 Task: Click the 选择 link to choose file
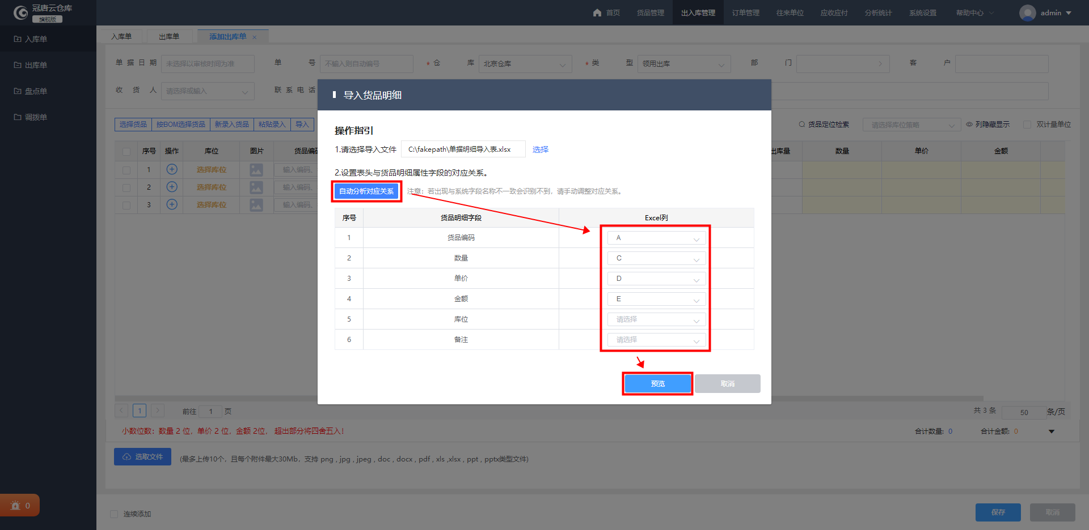point(541,149)
